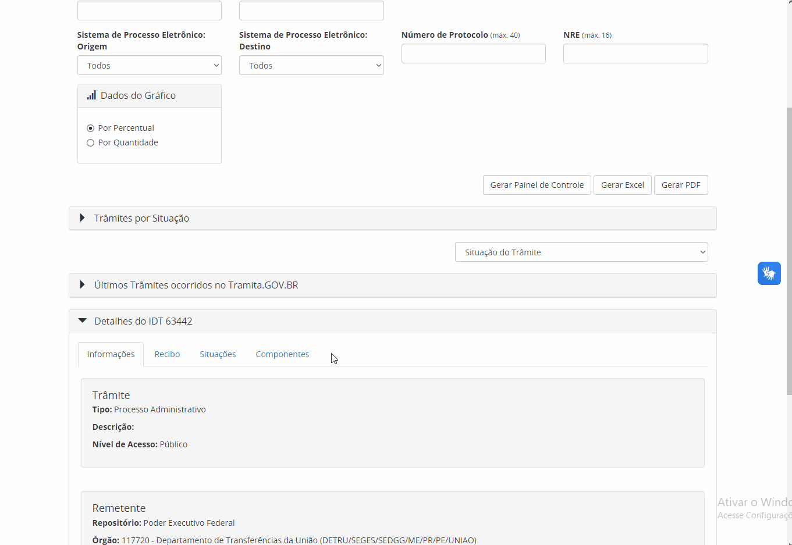The height and width of the screenshot is (545, 792).
Task: Switch to the Informações tab
Action: (111, 354)
